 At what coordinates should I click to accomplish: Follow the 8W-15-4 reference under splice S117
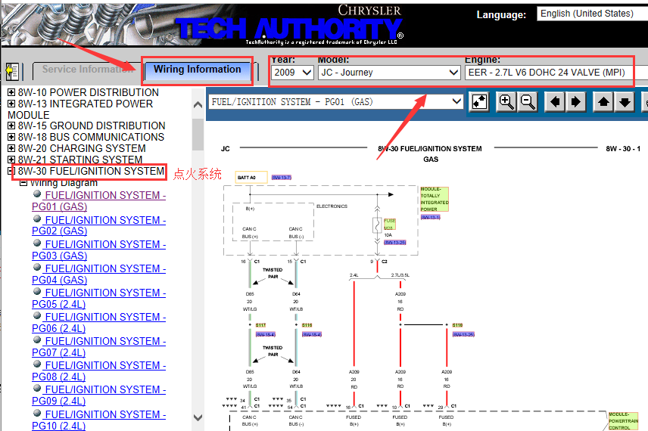coord(266,334)
